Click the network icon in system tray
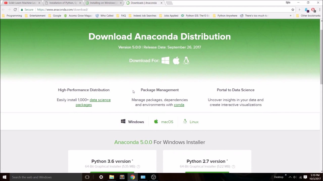The height and width of the screenshot is (181, 323). click(300, 177)
